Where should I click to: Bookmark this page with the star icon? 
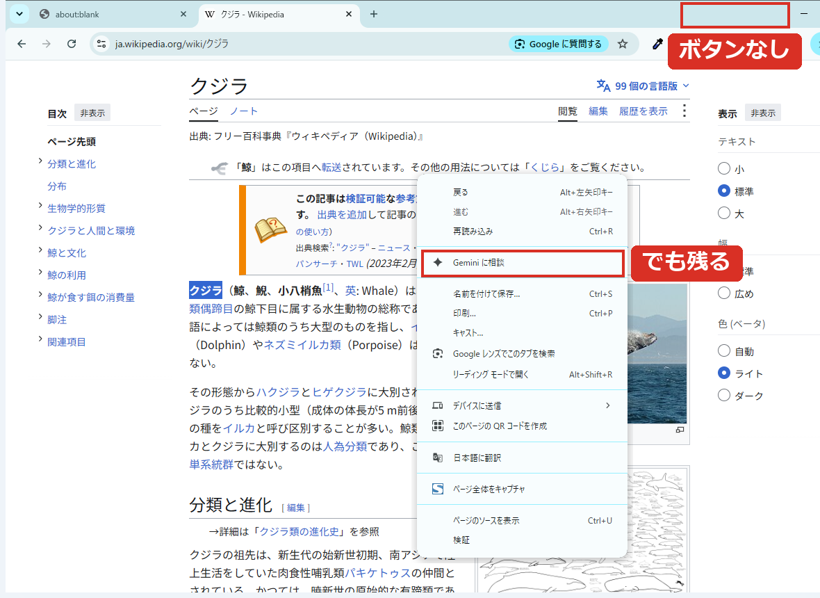pyautogui.click(x=623, y=44)
